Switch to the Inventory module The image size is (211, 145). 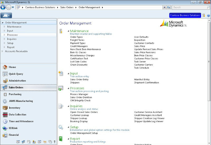click(15, 108)
